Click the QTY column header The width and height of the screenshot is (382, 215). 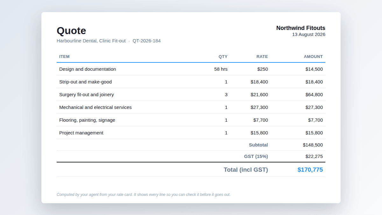(223, 57)
